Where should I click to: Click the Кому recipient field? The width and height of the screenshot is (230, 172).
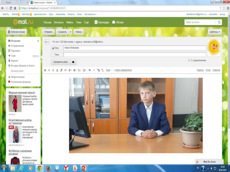135,48
